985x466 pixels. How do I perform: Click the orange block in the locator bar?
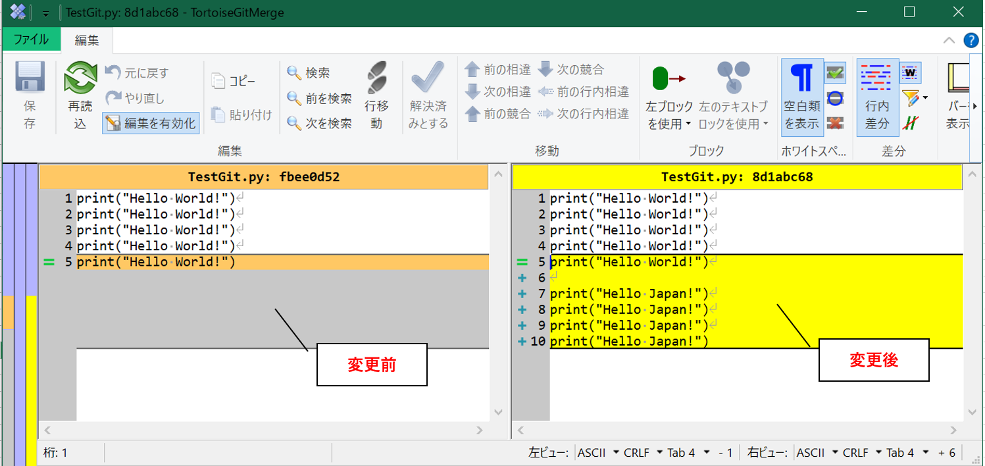[x=8, y=312]
